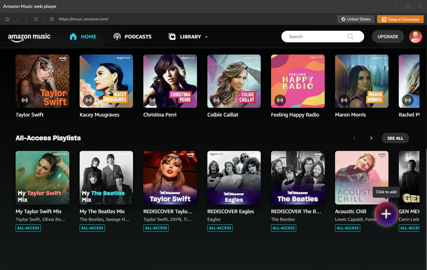Open REDISCOVER Taylor Swift cover art
The height and width of the screenshot is (270, 427).
pyautogui.click(x=170, y=178)
